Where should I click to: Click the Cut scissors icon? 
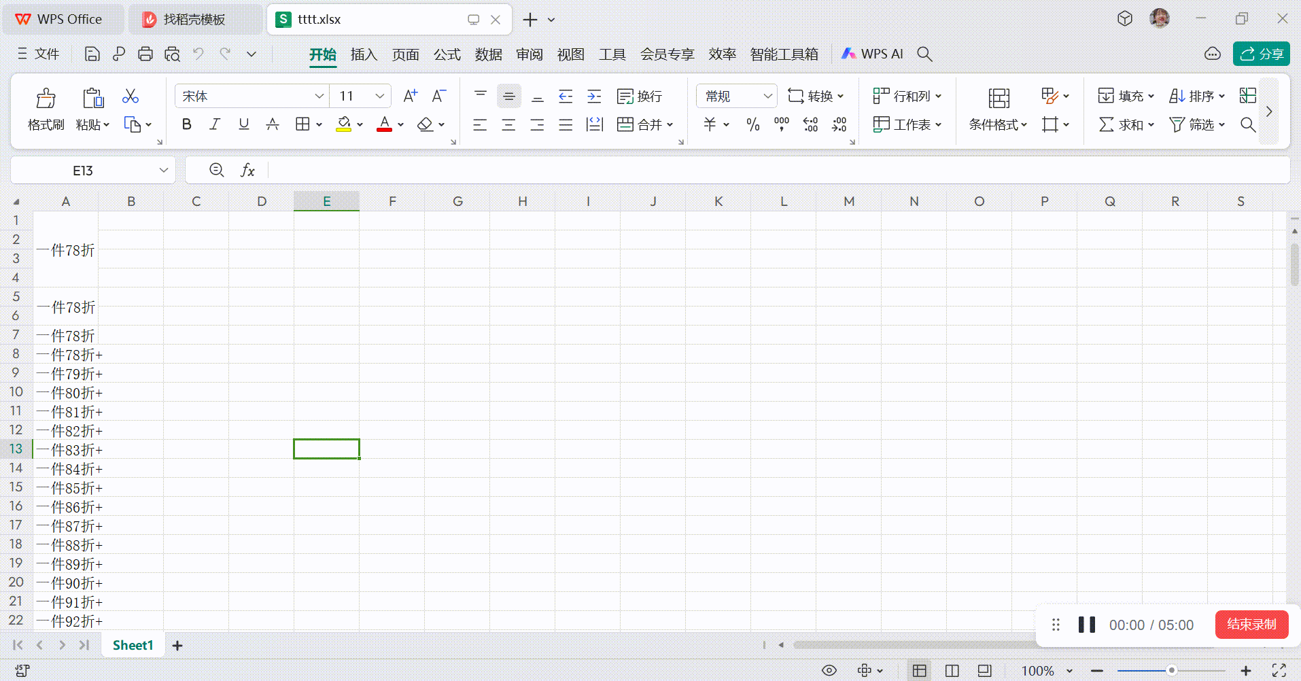(x=131, y=97)
